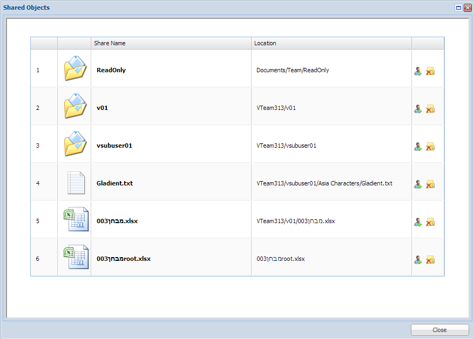This screenshot has height=339, width=474.
Task: Click location cell in row 6
Action: (331, 257)
